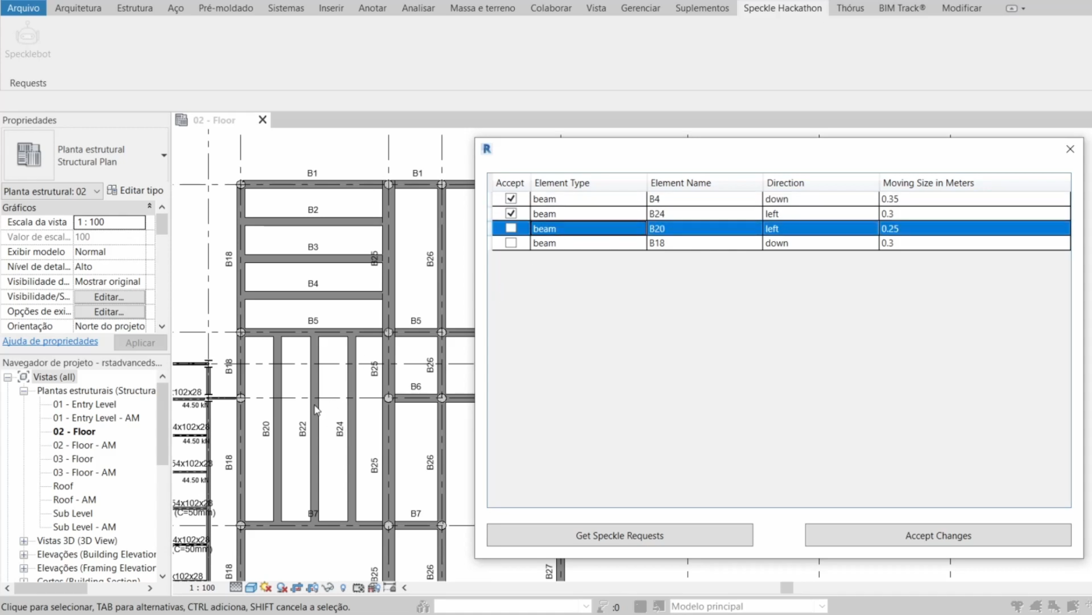Open the type selector dropdown arrow
The height and width of the screenshot is (615, 1092).
tap(164, 155)
